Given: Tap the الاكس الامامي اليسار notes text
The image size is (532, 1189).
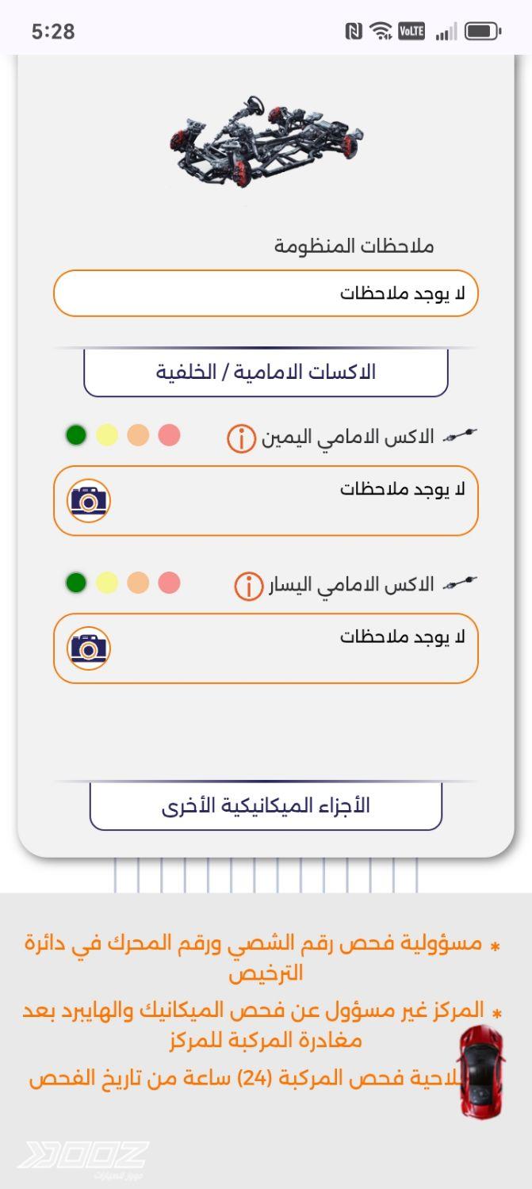Looking at the screenshot, I should tap(403, 637).
